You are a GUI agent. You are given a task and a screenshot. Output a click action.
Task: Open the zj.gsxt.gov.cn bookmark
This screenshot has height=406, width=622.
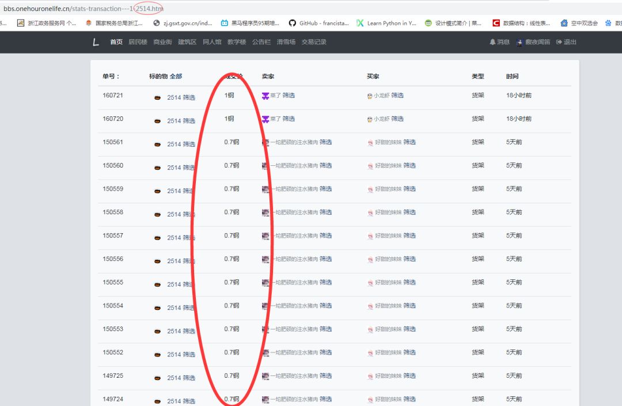tap(183, 23)
